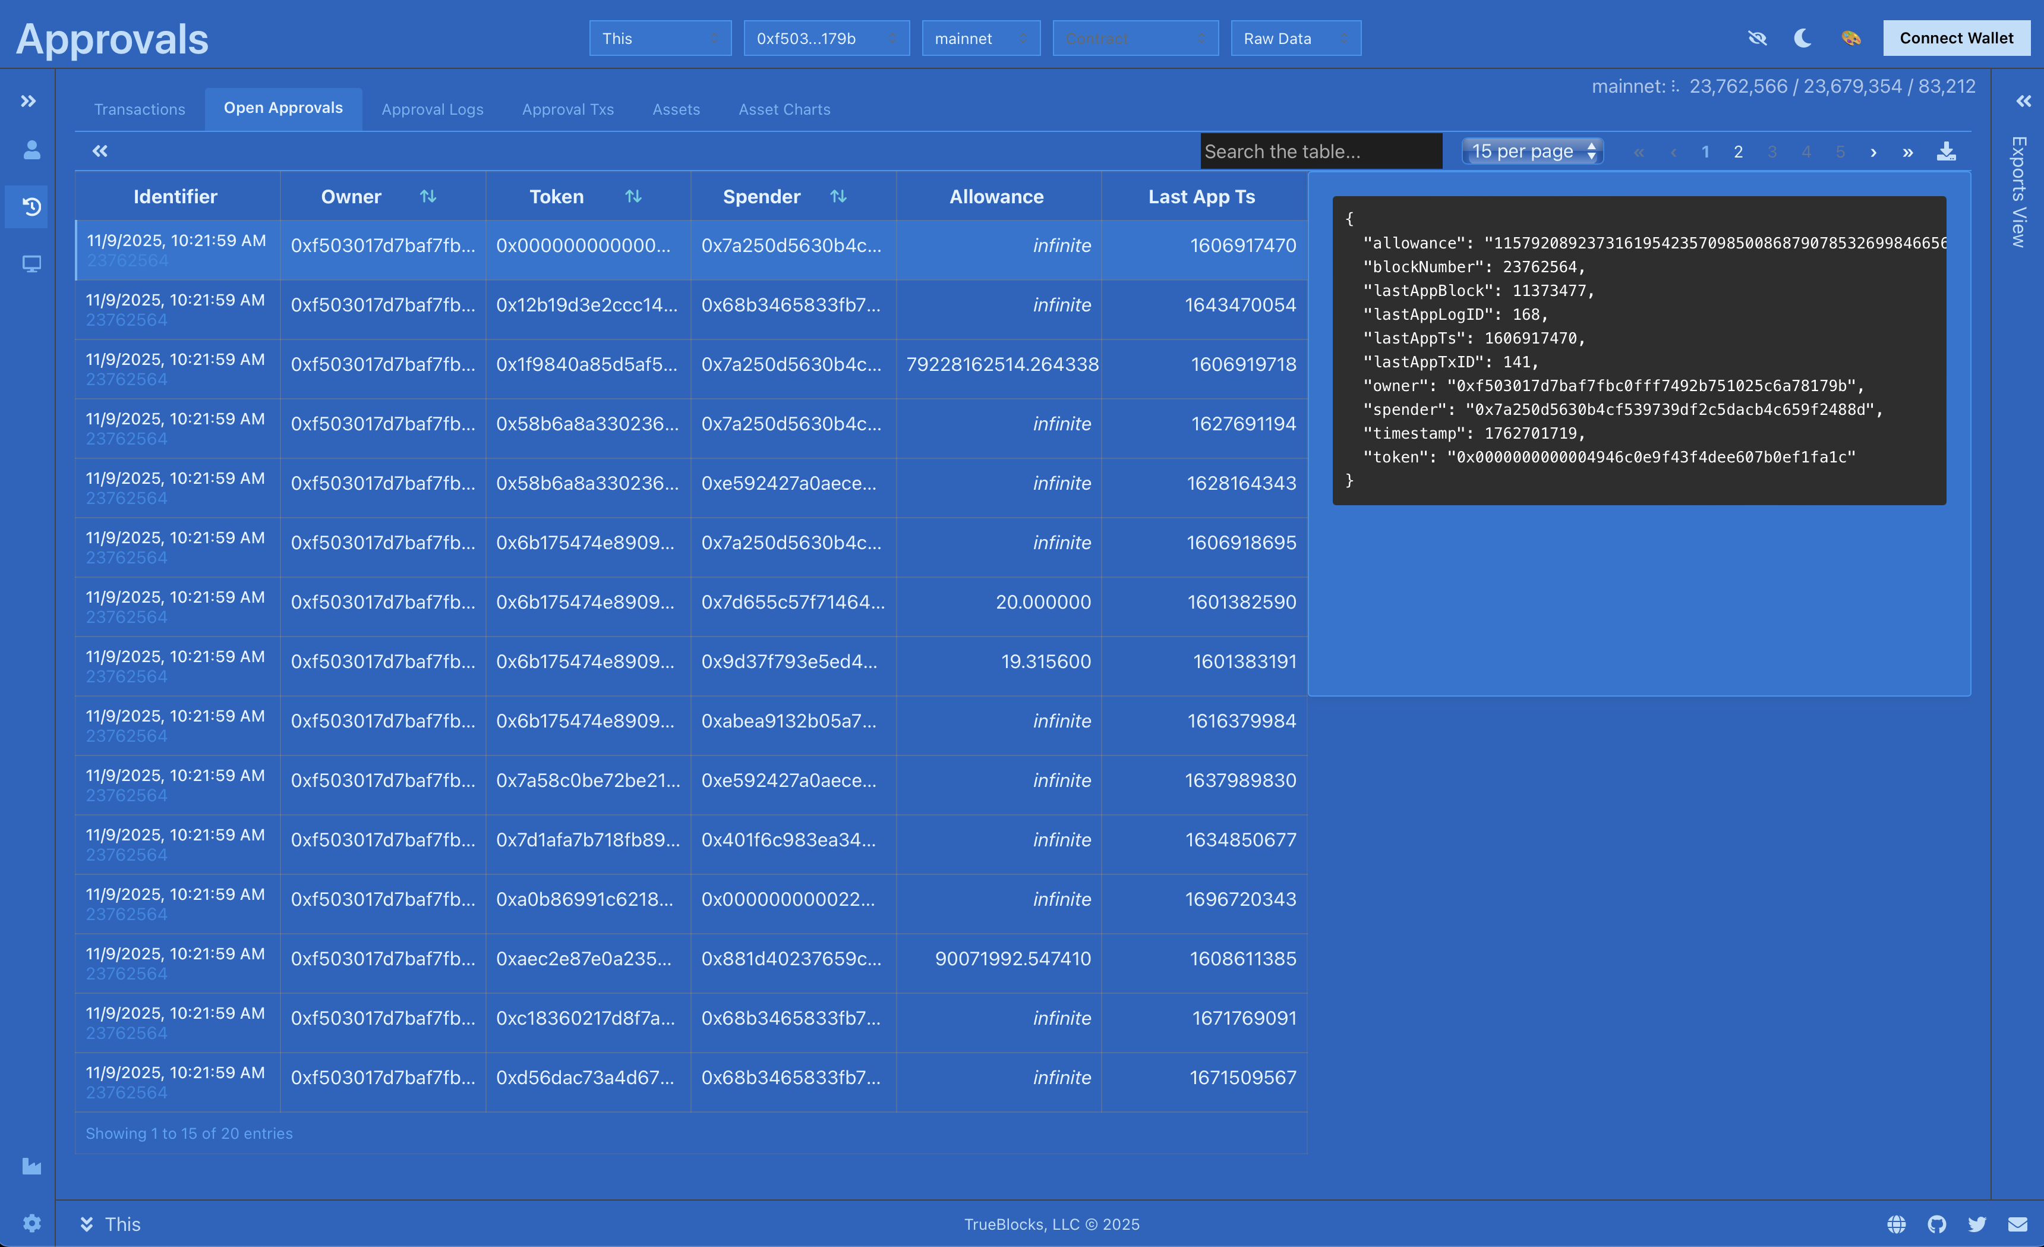Expand the Exports View panel chevron
Image resolution: width=2044 pixels, height=1247 pixels.
2023,101
